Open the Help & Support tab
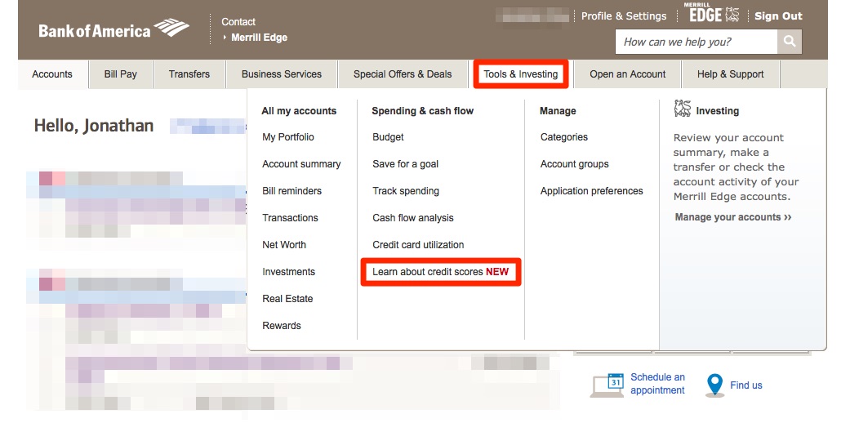 731,74
